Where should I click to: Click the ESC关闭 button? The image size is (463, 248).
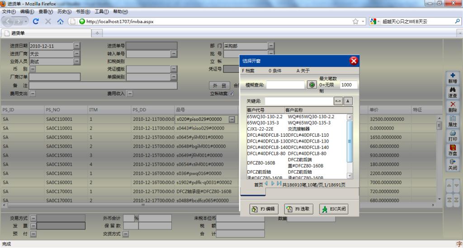pyautogui.click(x=334, y=209)
